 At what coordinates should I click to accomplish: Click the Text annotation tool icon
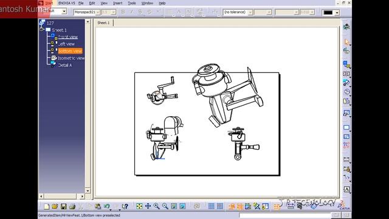point(346,189)
